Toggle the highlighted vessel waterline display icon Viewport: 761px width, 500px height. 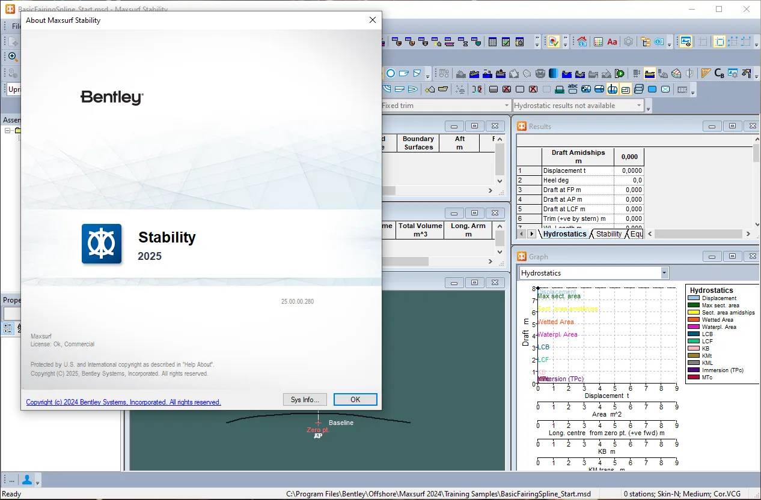(650, 74)
